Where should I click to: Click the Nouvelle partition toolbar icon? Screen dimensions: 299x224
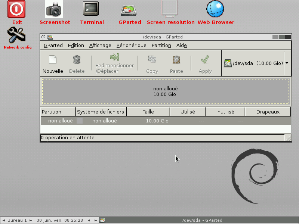[x=53, y=60]
